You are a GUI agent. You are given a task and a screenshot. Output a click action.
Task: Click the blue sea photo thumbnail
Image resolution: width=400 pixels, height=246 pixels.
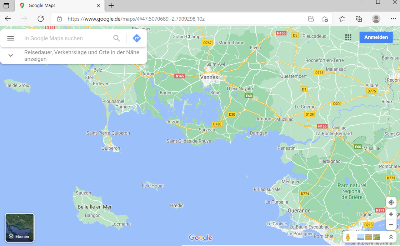[361, 237]
